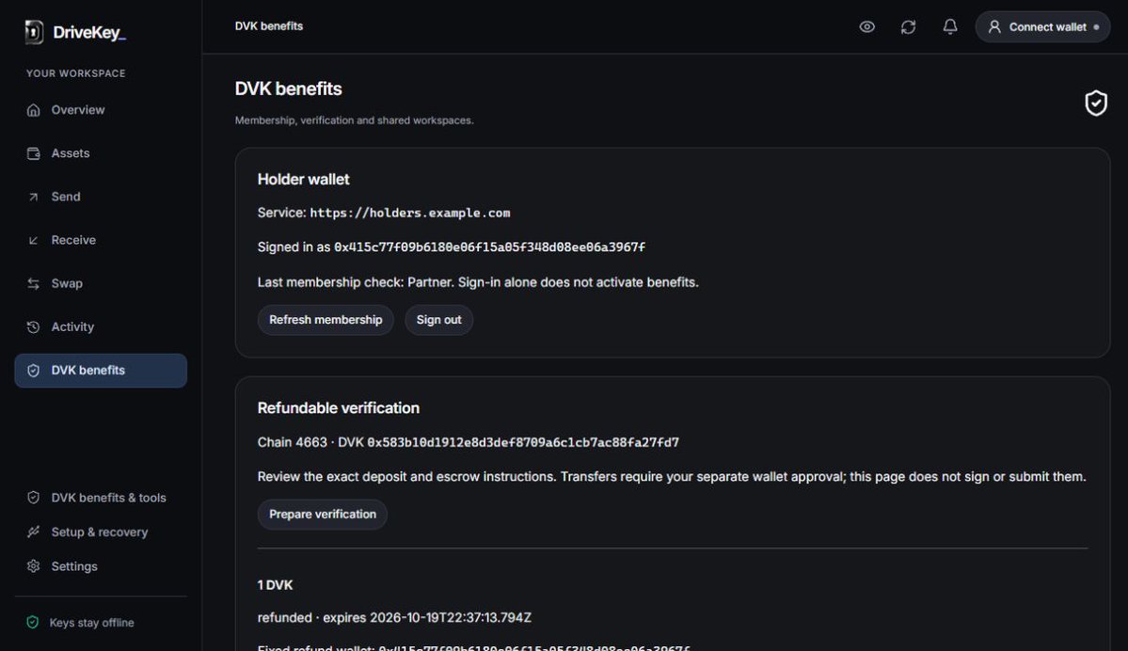Click the refresh sync icon in header
Image resolution: width=1128 pixels, height=651 pixels.
[909, 26]
